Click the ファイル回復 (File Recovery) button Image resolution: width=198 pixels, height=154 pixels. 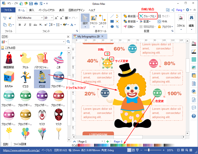(21, 144)
